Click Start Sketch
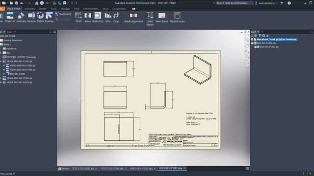Screen dimensions: 314x176 point(150,19)
